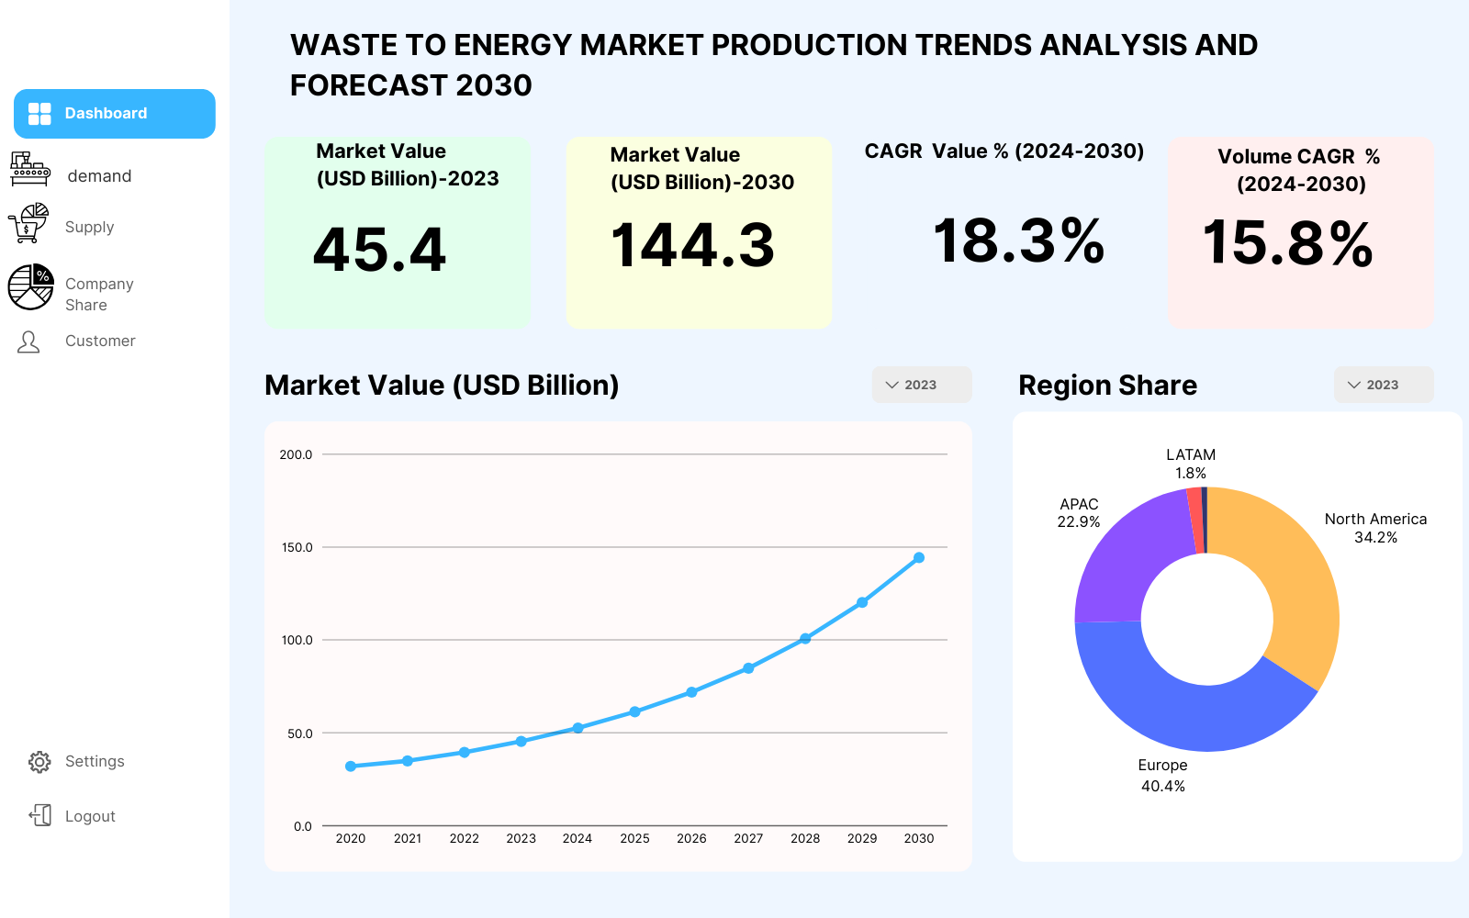Click the Logout door icon
Image resolution: width=1469 pixels, height=918 pixels.
click(x=40, y=815)
